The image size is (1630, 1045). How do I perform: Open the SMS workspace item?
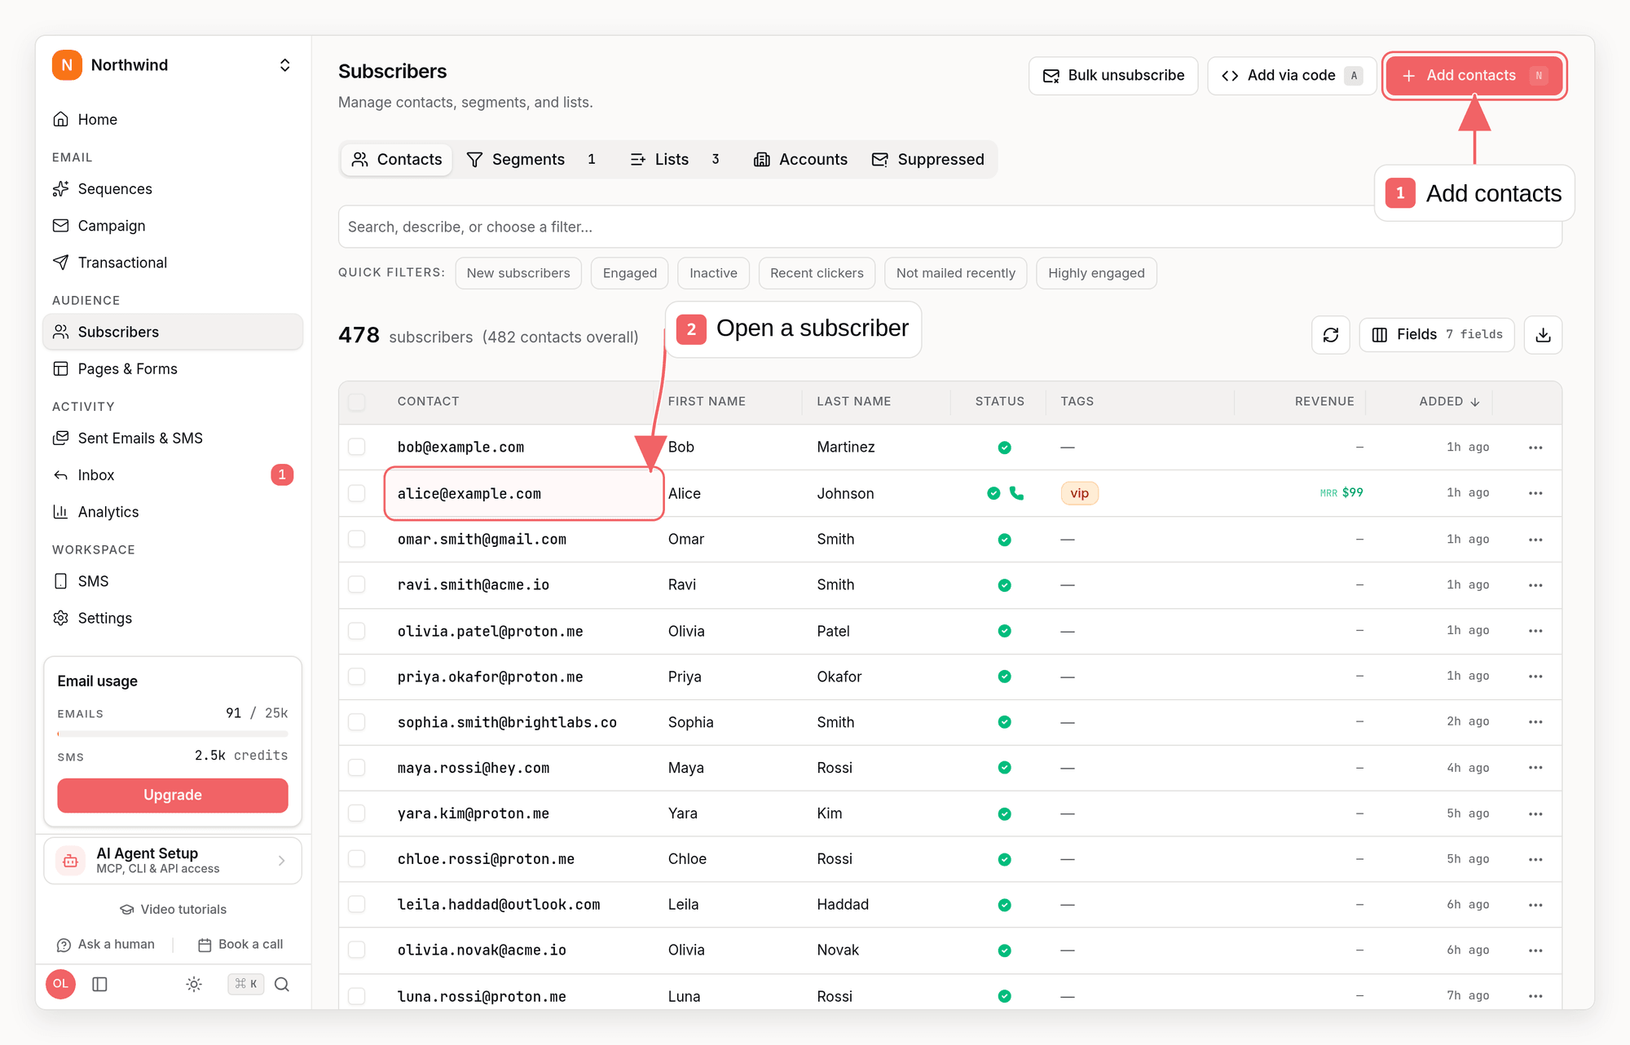(x=172, y=582)
